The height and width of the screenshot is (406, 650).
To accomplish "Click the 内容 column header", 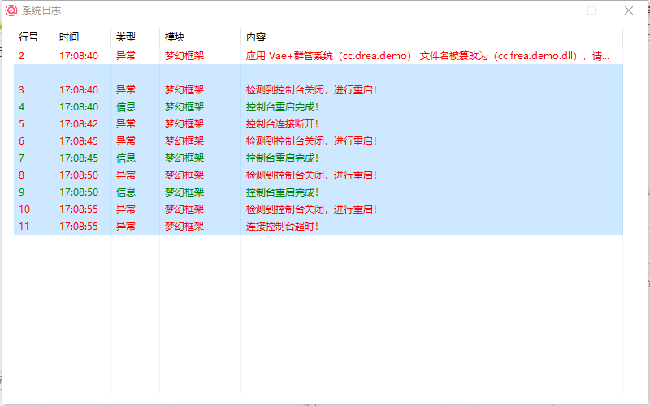I will click(256, 37).
